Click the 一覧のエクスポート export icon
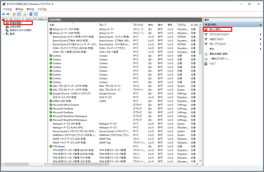 click(206, 59)
